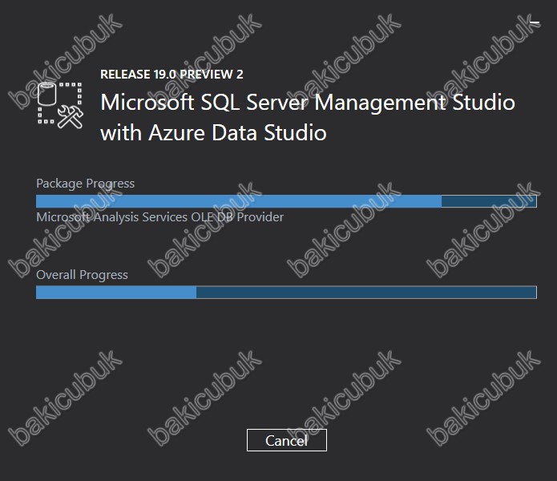The height and width of the screenshot is (481, 557).
Task: Click the unfilled part of Package Progress bar
Action: [x=489, y=201]
